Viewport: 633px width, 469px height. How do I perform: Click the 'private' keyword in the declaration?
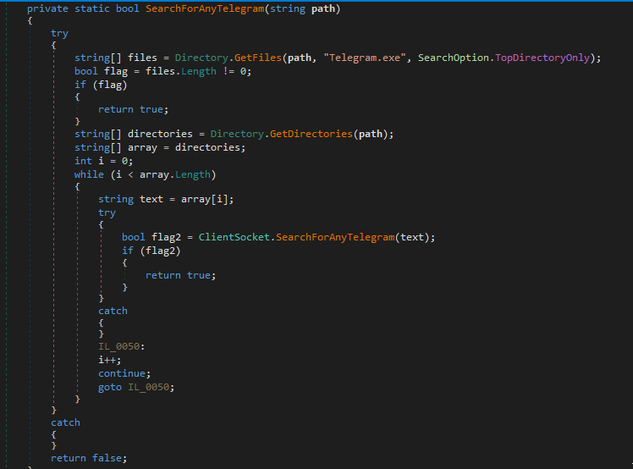(x=47, y=8)
